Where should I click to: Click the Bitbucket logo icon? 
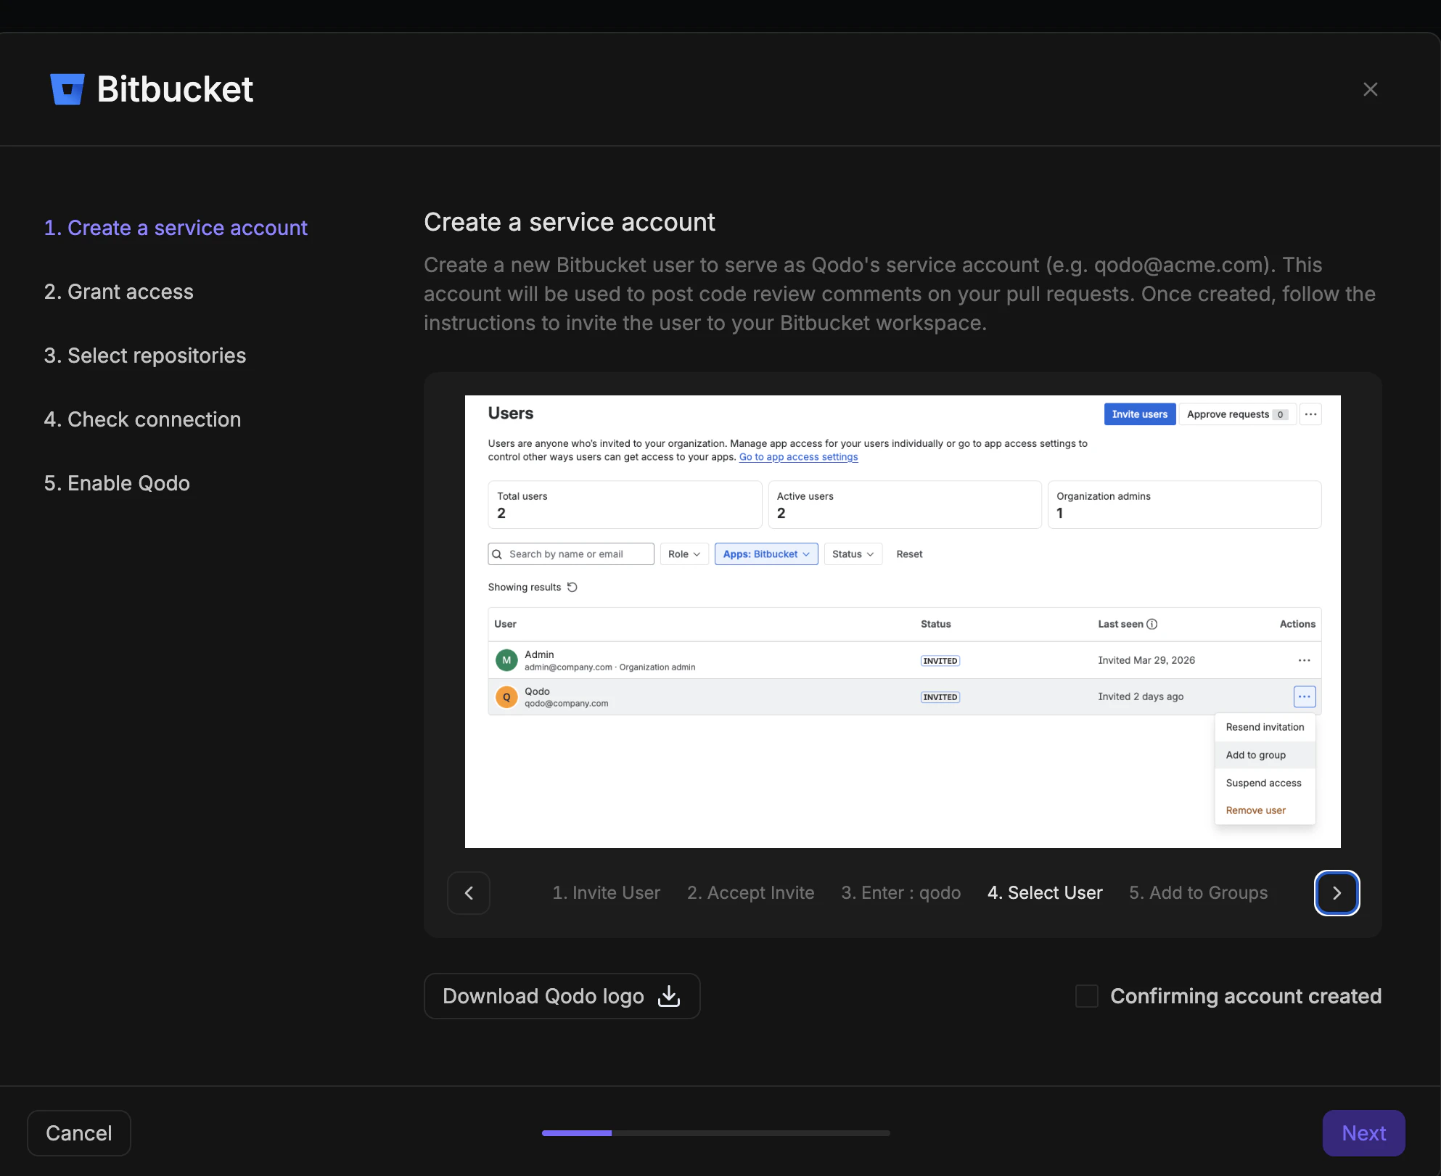(67, 89)
